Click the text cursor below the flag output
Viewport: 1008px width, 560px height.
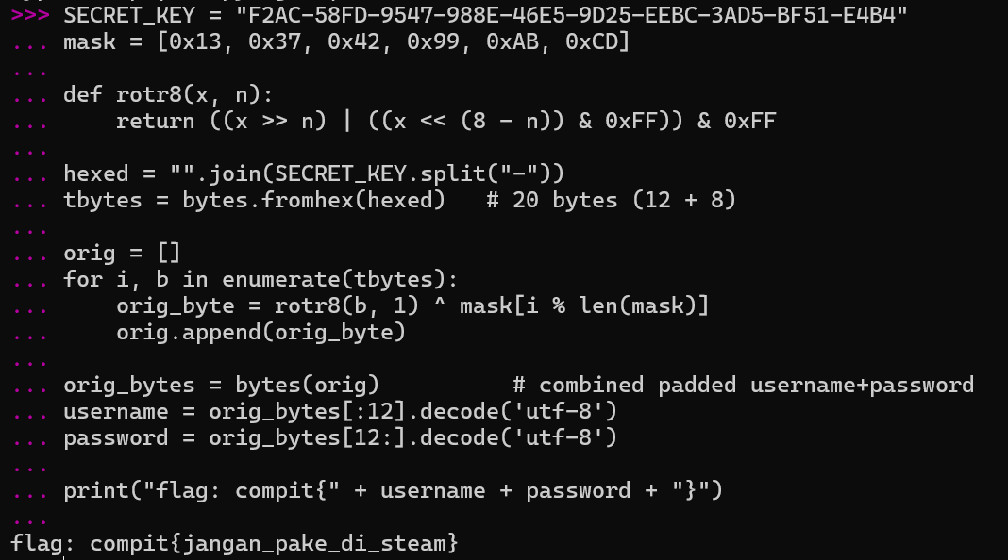(64, 557)
